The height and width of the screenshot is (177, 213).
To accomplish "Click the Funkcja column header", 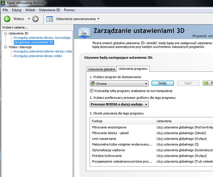I will pyautogui.click(x=122, y=121).
